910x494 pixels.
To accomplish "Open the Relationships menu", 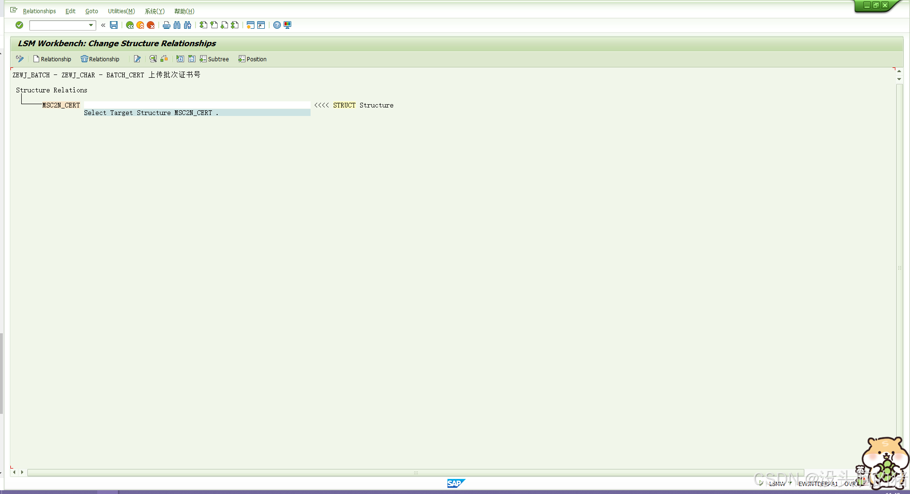I will (39, 11).
